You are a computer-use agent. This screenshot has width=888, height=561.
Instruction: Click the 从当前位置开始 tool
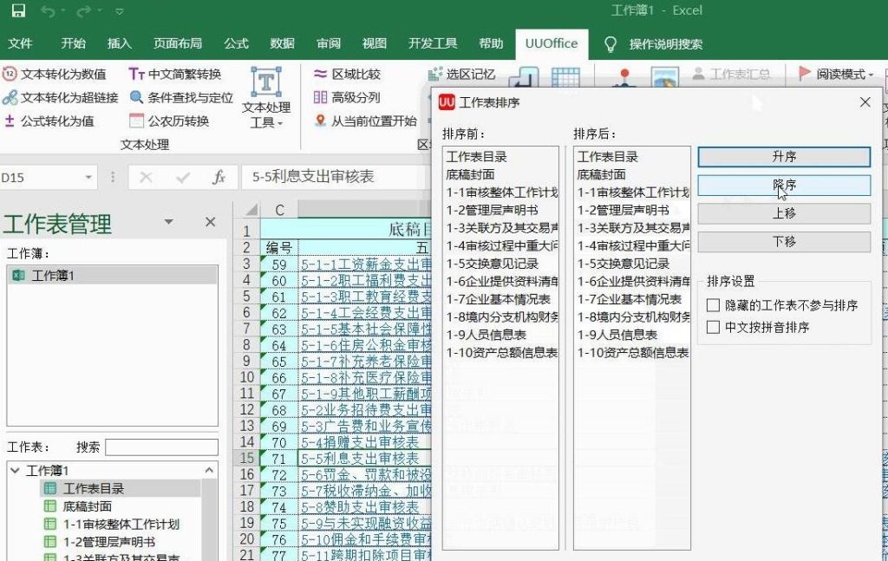366,121
